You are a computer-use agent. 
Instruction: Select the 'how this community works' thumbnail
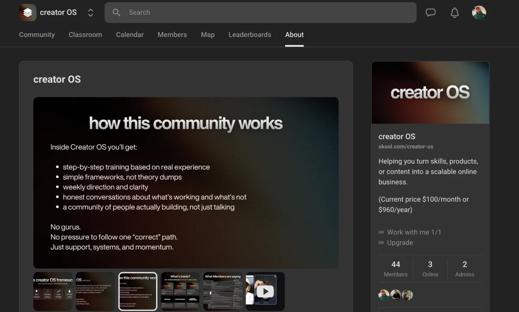(138, 291)
